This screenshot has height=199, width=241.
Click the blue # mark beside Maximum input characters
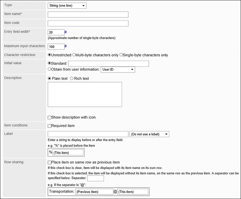click(65, 46)
